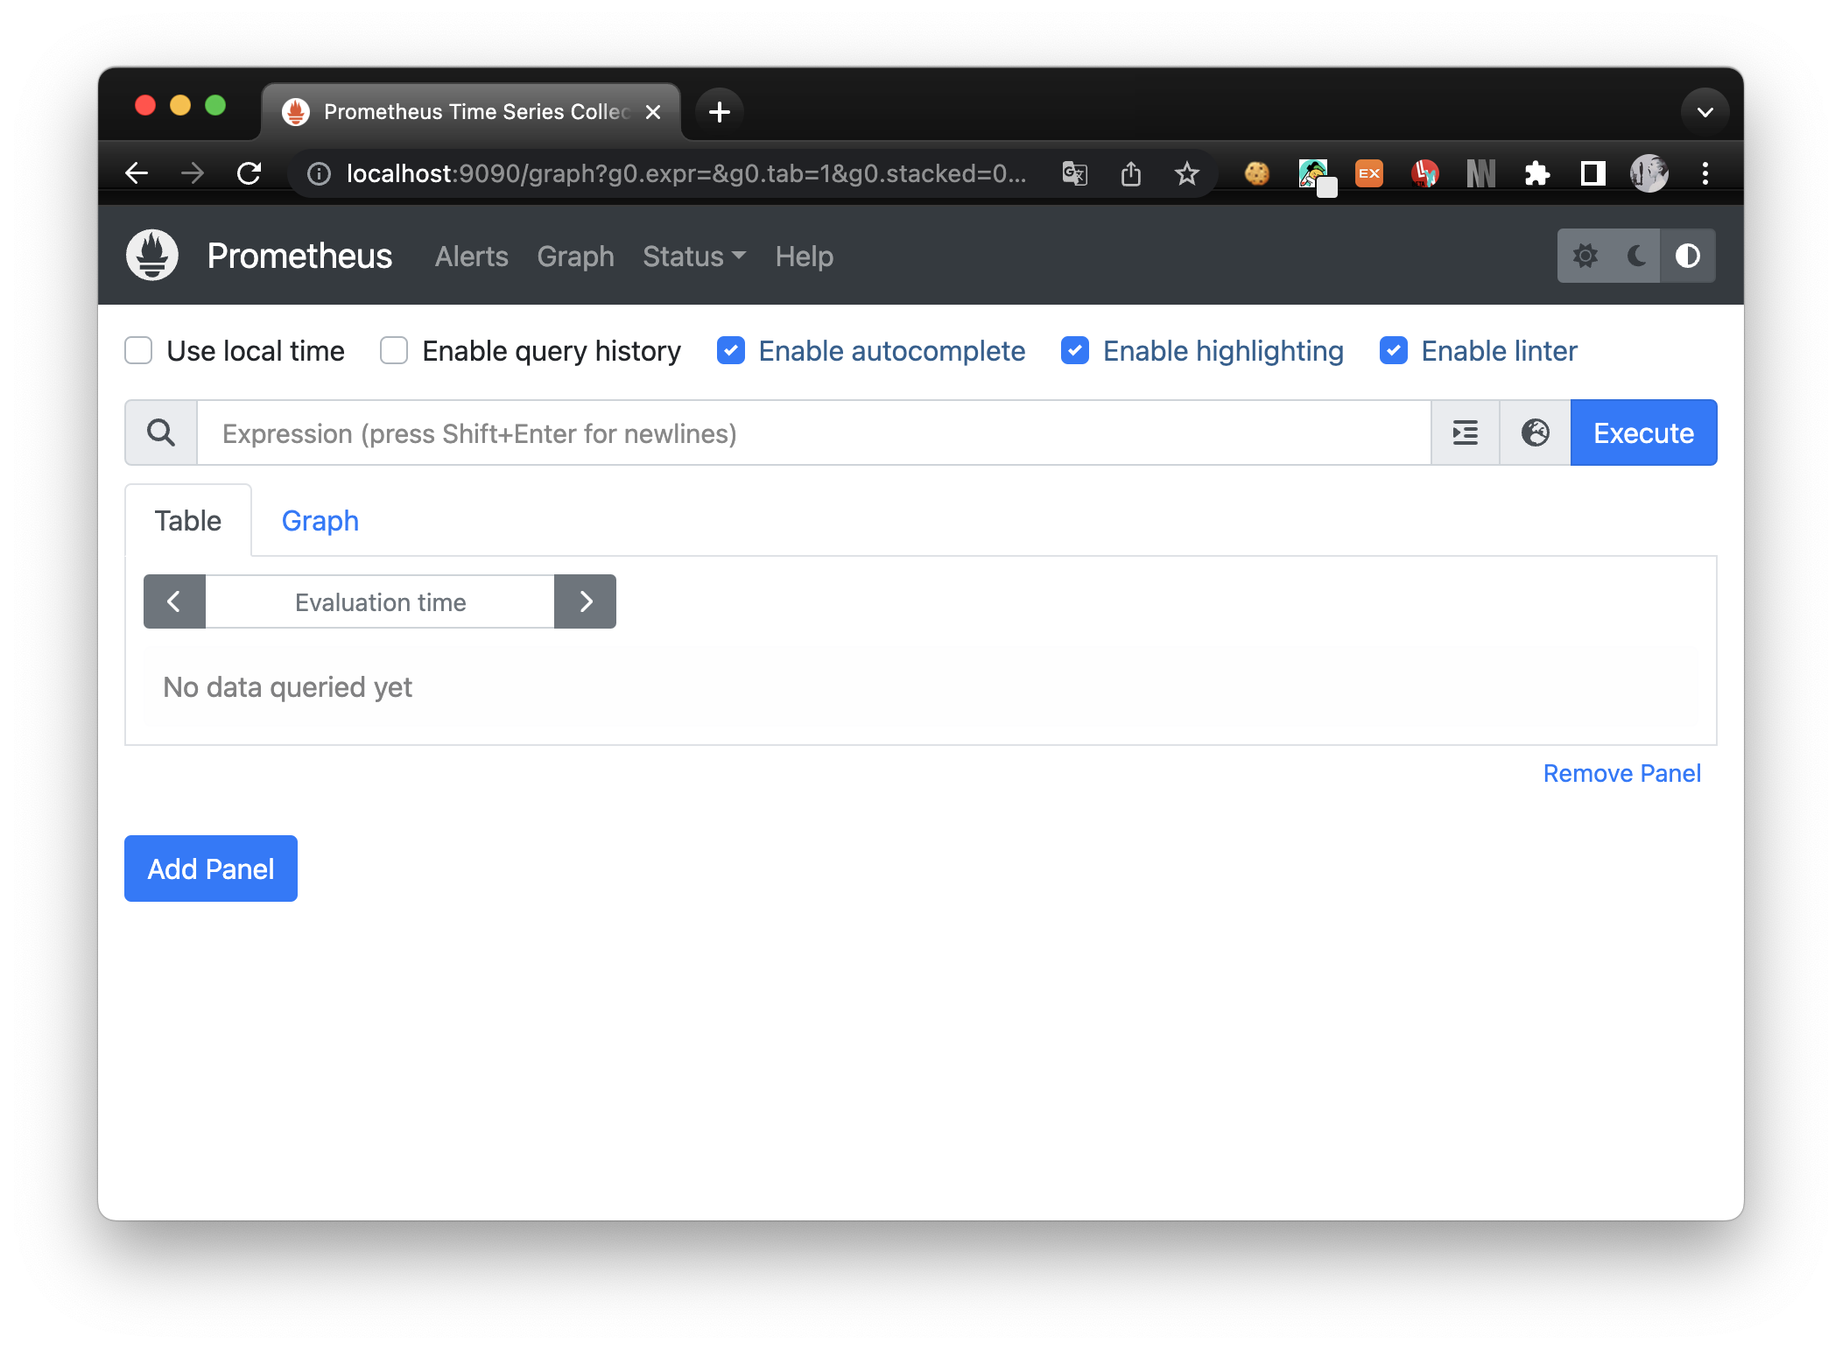The height and width of the screenshot is (1350, 1842).
Task: Switch to light theme sun icon
Action: point(1585,256)
